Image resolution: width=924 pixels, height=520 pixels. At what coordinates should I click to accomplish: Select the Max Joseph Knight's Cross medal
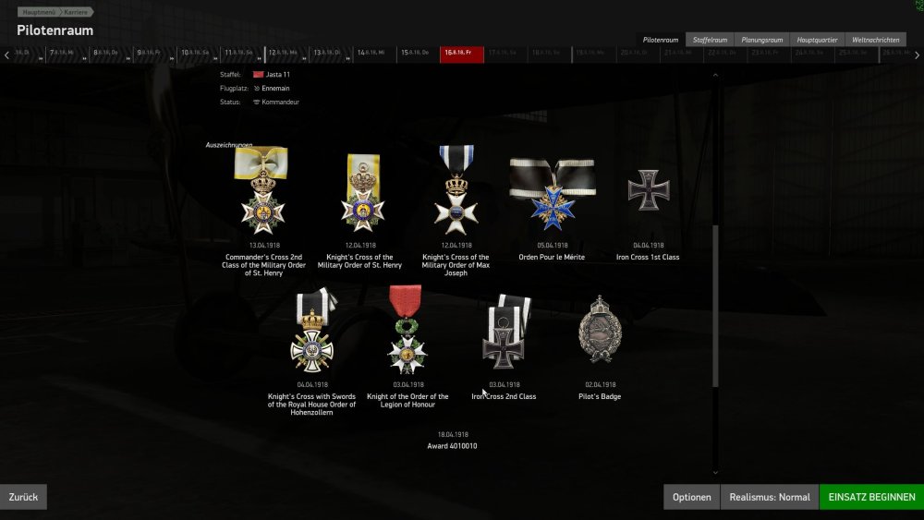click(x=456, y=189)
